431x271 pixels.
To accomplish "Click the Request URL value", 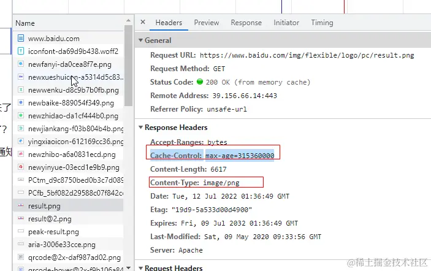I will point(307,55).
